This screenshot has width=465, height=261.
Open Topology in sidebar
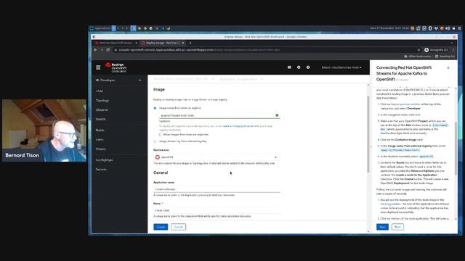click(102, 101)
